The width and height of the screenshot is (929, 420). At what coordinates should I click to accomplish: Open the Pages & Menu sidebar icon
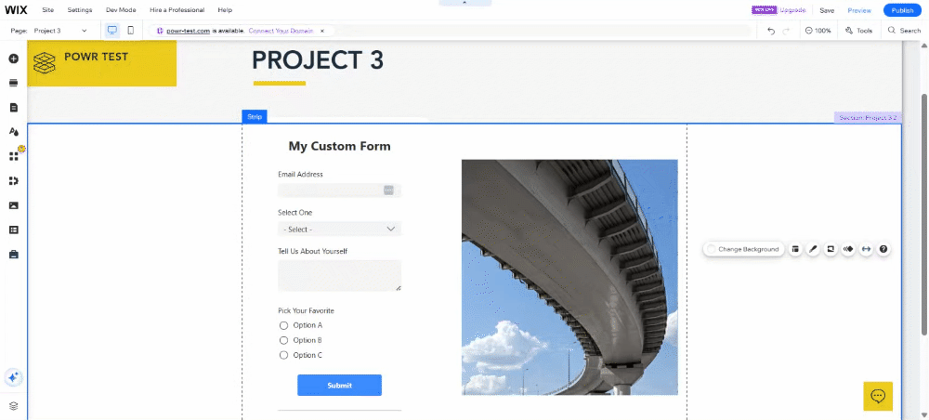(14, 107)
